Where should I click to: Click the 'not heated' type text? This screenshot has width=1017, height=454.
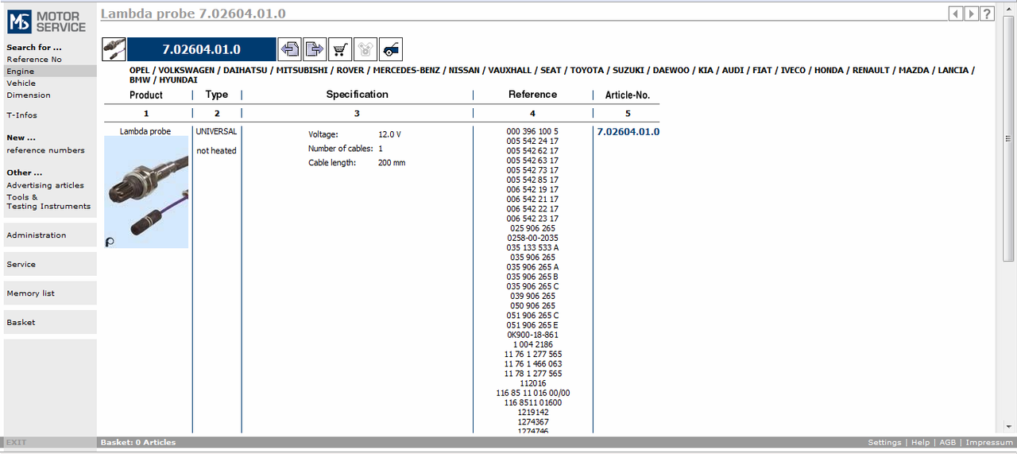coord(216,151)
